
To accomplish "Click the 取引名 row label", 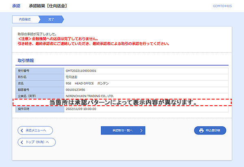I will click(x=22, y=77).
